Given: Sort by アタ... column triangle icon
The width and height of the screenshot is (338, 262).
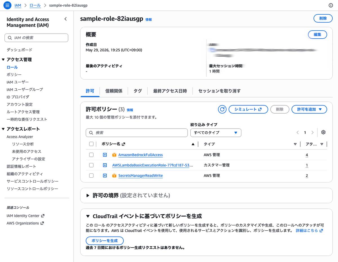Looking at the screenshot, I should [322, 144].
